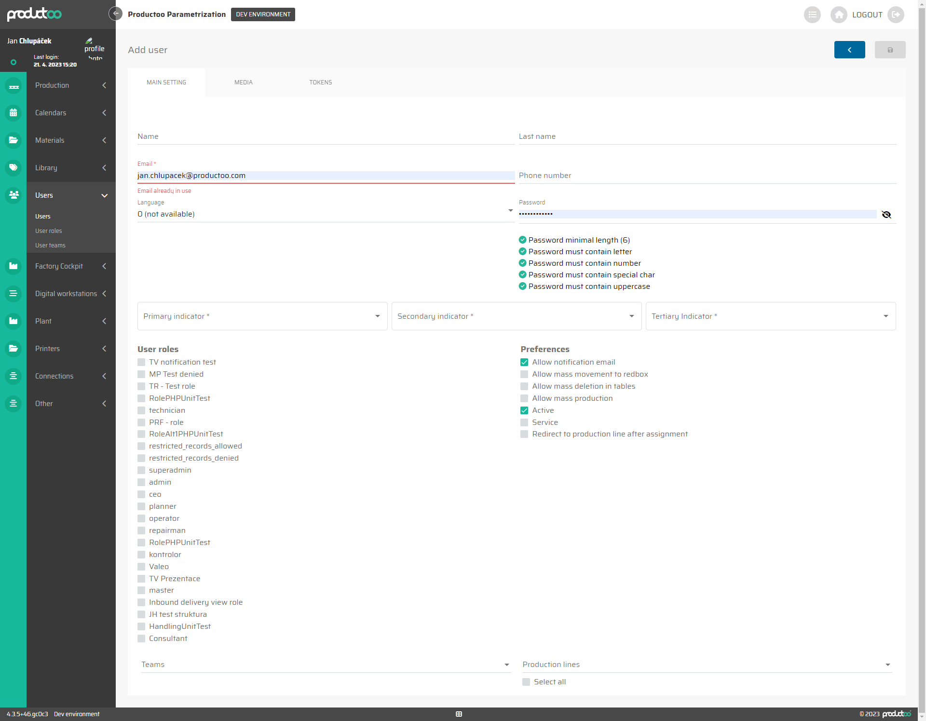Expand the Production lines dropdown
This screenshot has height=721, width=926.
pos(707,665)
